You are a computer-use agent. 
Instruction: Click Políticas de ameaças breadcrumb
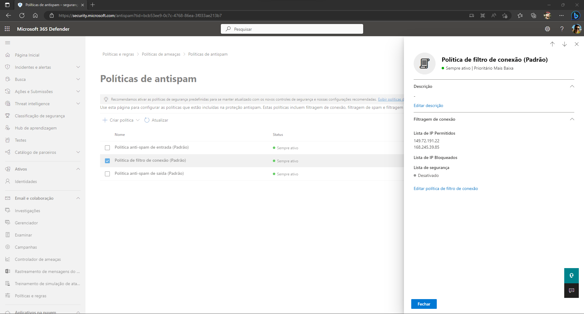coord(161,54)
